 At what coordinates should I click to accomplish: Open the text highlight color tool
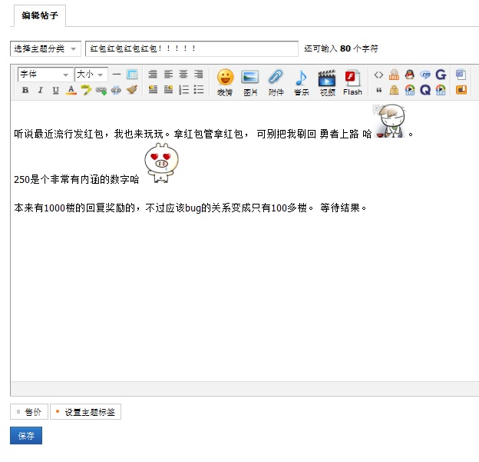(86, 90)
